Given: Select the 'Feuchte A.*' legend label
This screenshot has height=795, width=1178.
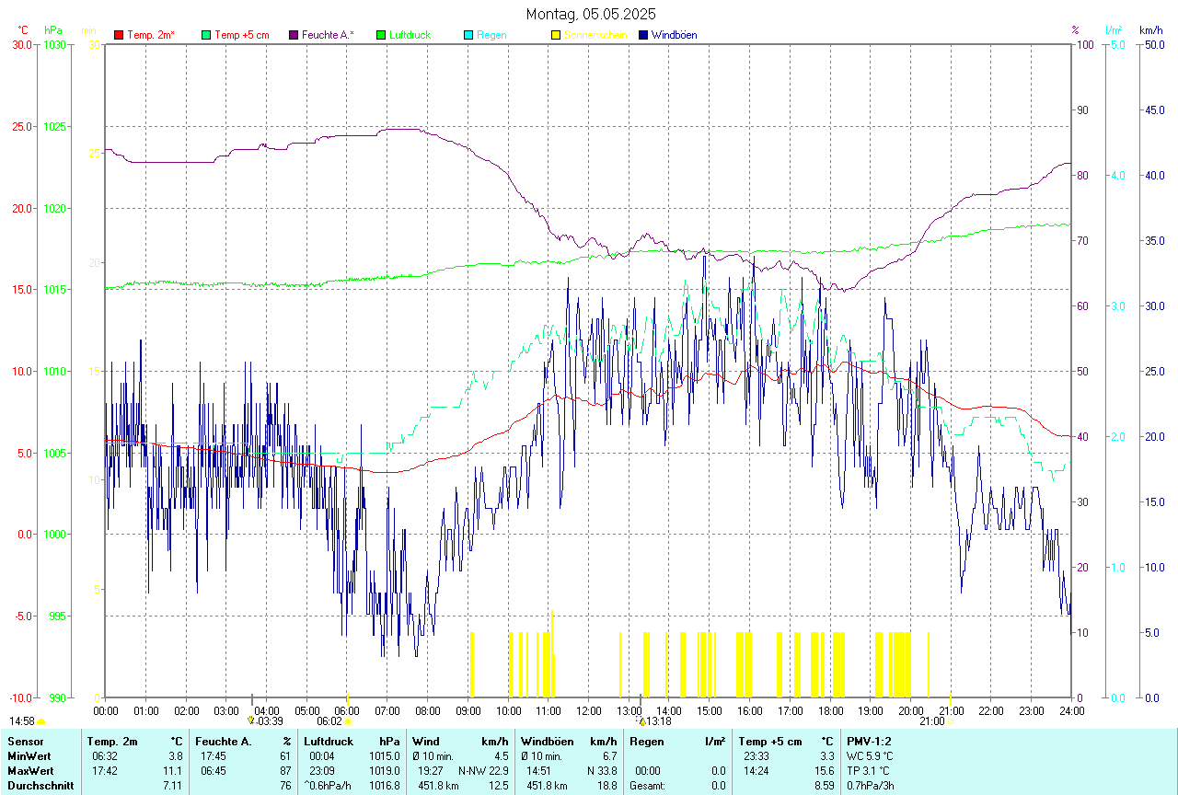Looking at the screenshot, I should (328, 35).
